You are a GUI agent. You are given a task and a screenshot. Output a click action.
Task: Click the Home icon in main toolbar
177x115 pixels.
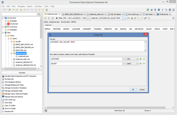tap(47, 10)
